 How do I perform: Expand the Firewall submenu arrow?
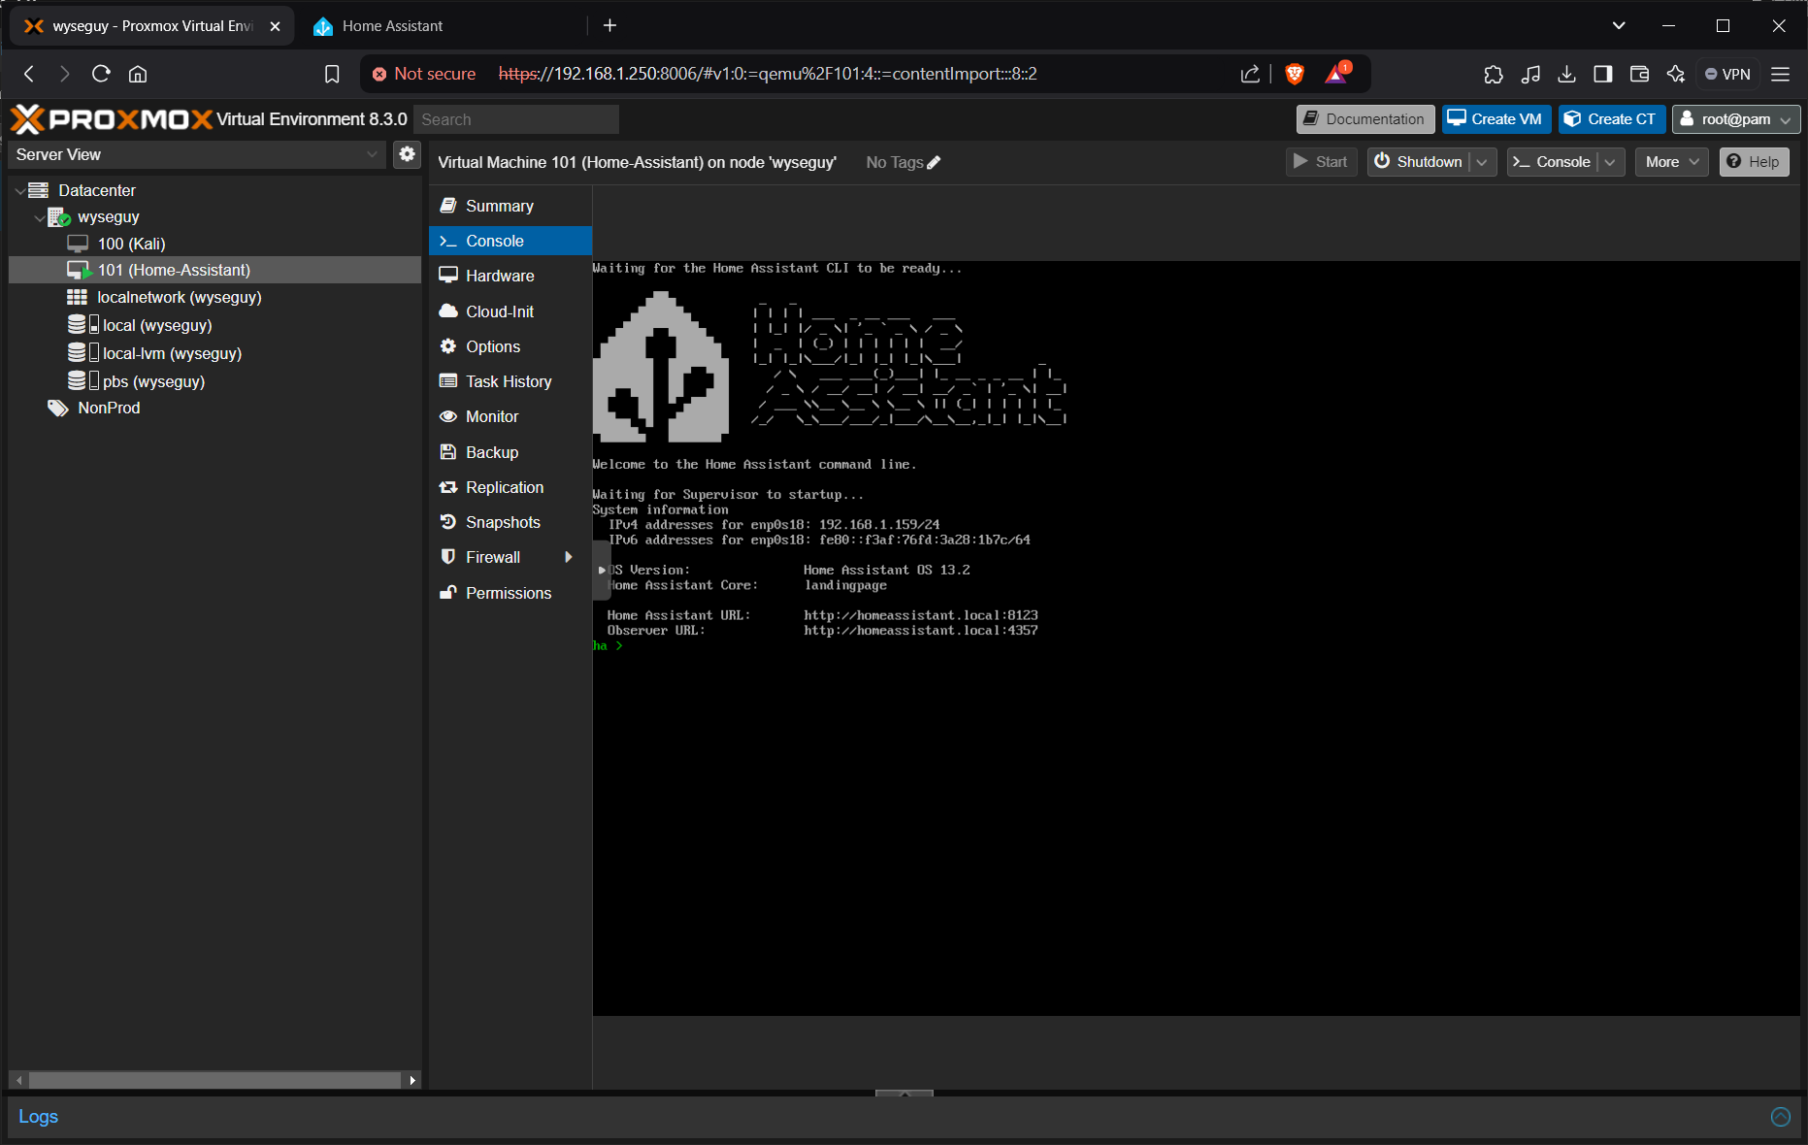569,557
